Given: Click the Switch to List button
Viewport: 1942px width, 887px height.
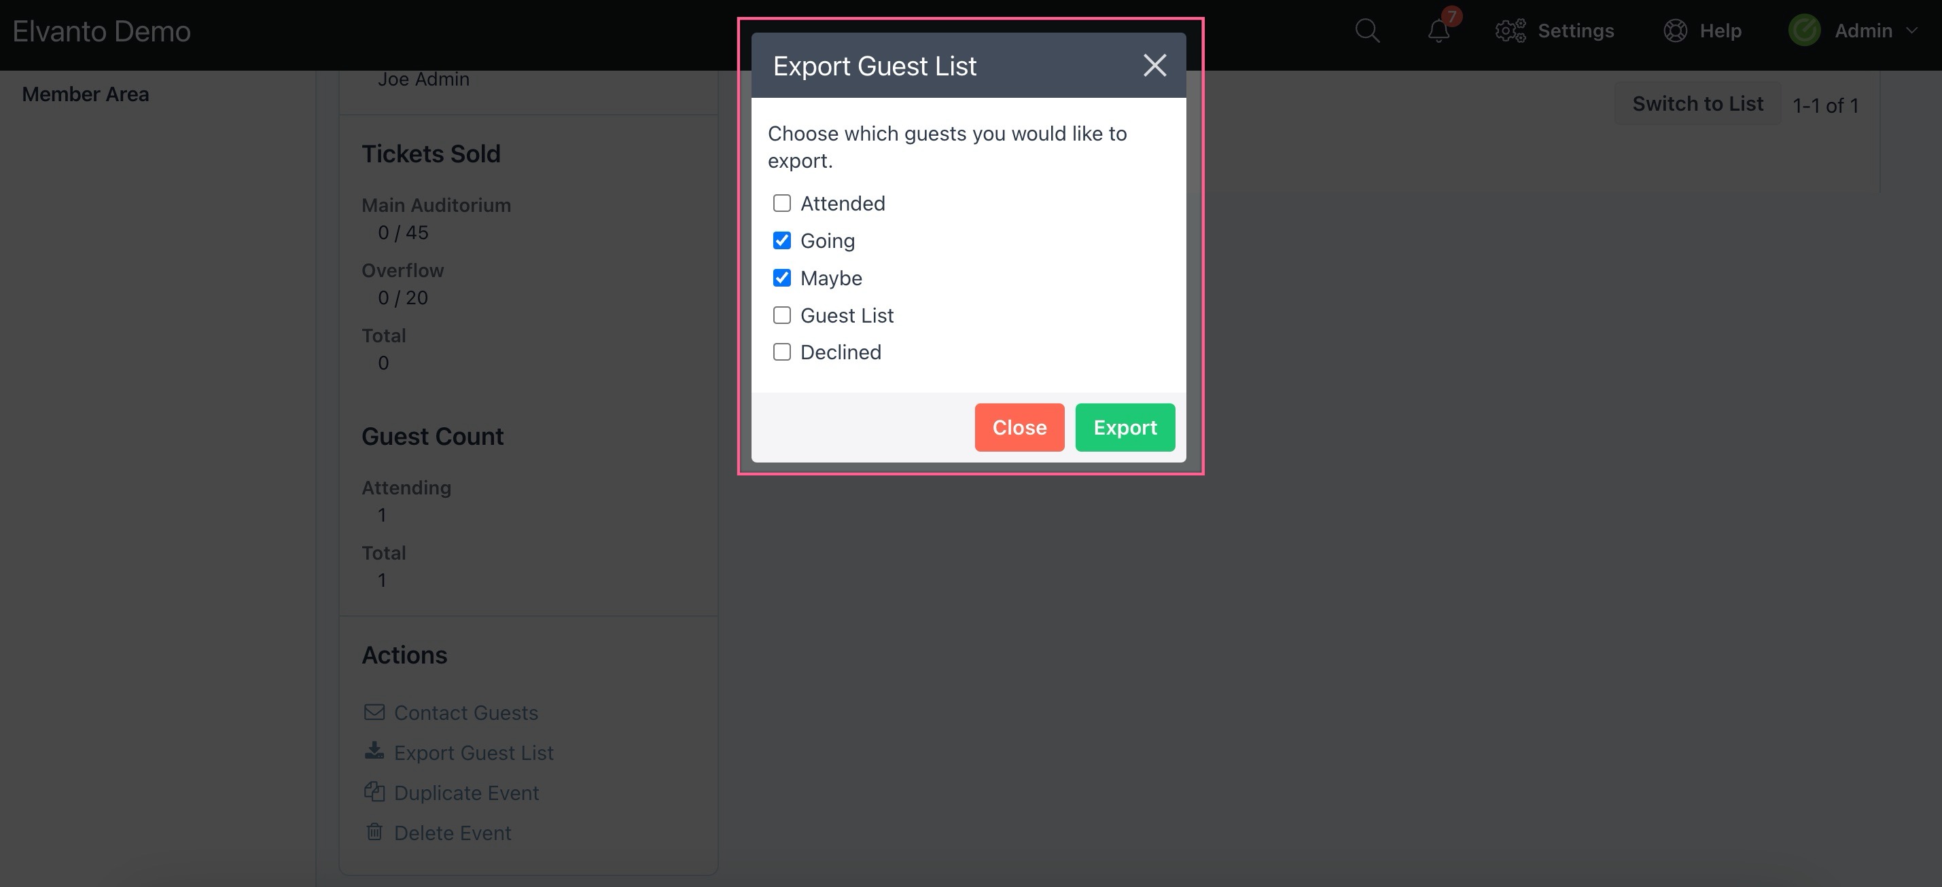Looking at the screenshot, I should click(x=1697, y=104).
